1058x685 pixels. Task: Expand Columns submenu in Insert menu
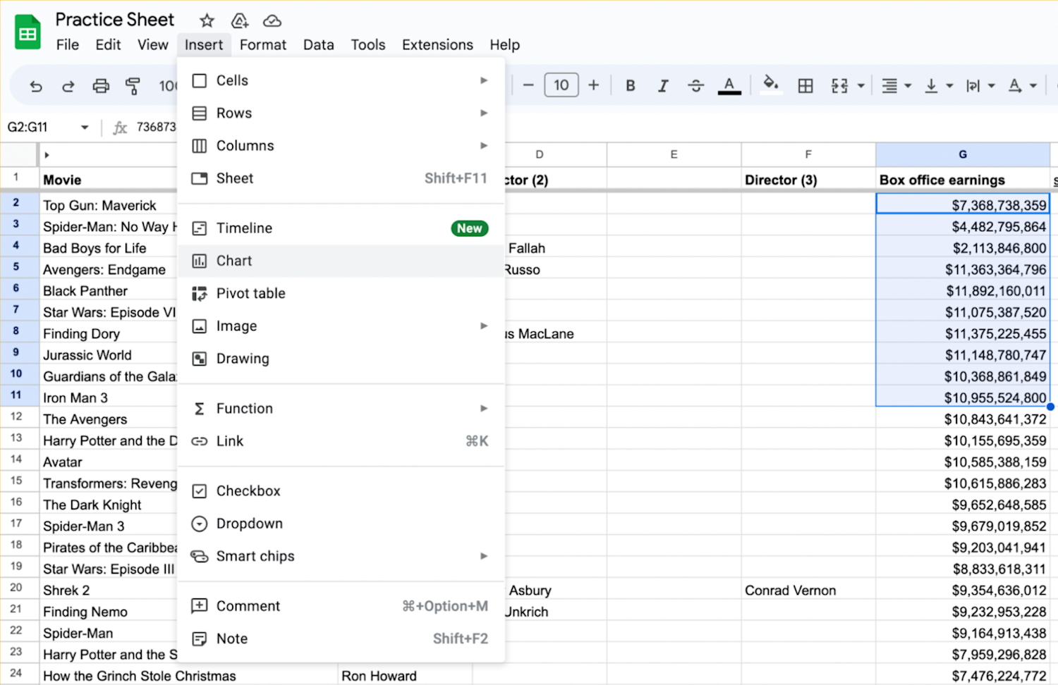(341, 146)
